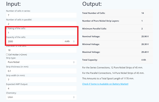Click the Maximal Voltage 29.40 V value

[145, 52]
